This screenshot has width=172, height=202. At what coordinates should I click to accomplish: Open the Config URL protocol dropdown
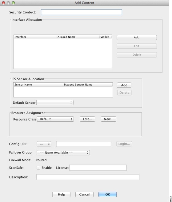tap(44, 144)
